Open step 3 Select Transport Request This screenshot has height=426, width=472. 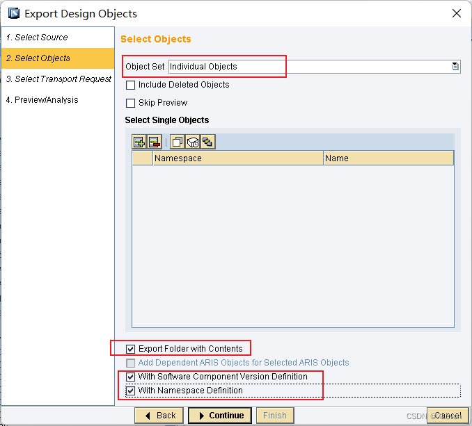point(58,79)
